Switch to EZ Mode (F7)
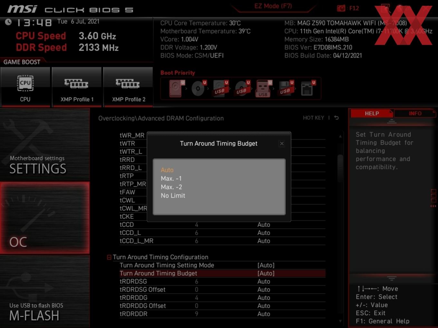The height and width of the screenshot is (328, 438). click(273, 6)
